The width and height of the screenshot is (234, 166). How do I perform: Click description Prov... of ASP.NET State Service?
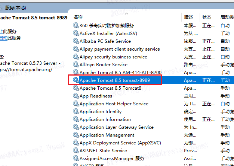pyautogui.click(x=190, y=151)
